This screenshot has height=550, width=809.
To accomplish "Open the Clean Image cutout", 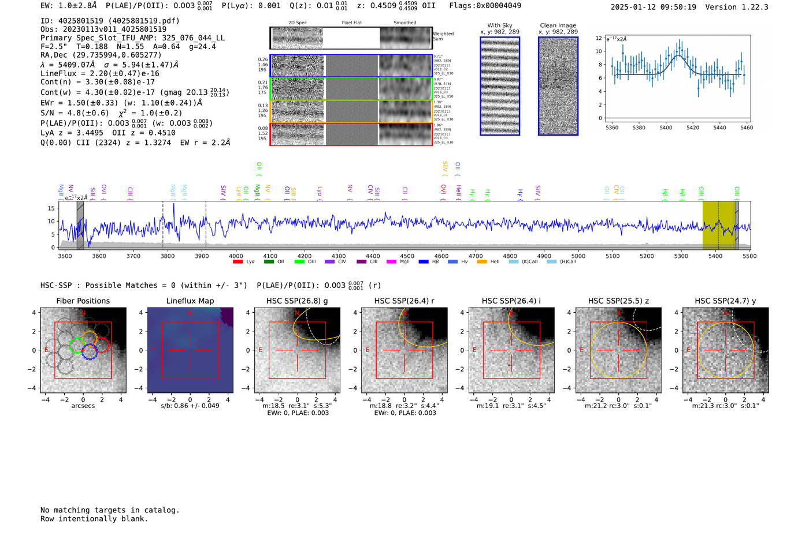I will 558,86.
